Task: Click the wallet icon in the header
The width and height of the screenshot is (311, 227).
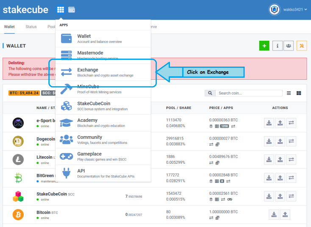Action: click(72, 9)
